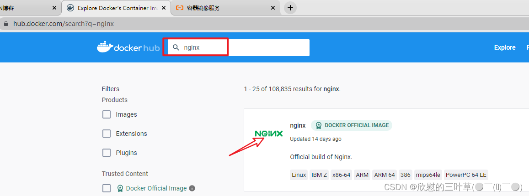Close the 容器镜像服务 tab
Screen dimensions: 529x196
(x=273, y=8)
